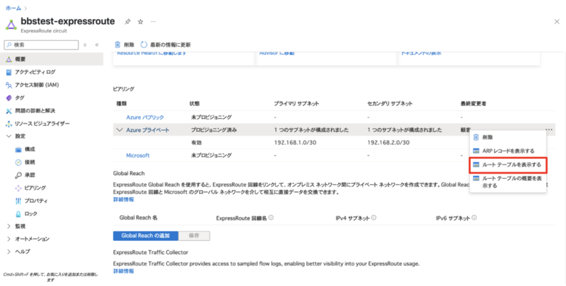
Task: Click the 保存 button
Action: coord(194,236)
